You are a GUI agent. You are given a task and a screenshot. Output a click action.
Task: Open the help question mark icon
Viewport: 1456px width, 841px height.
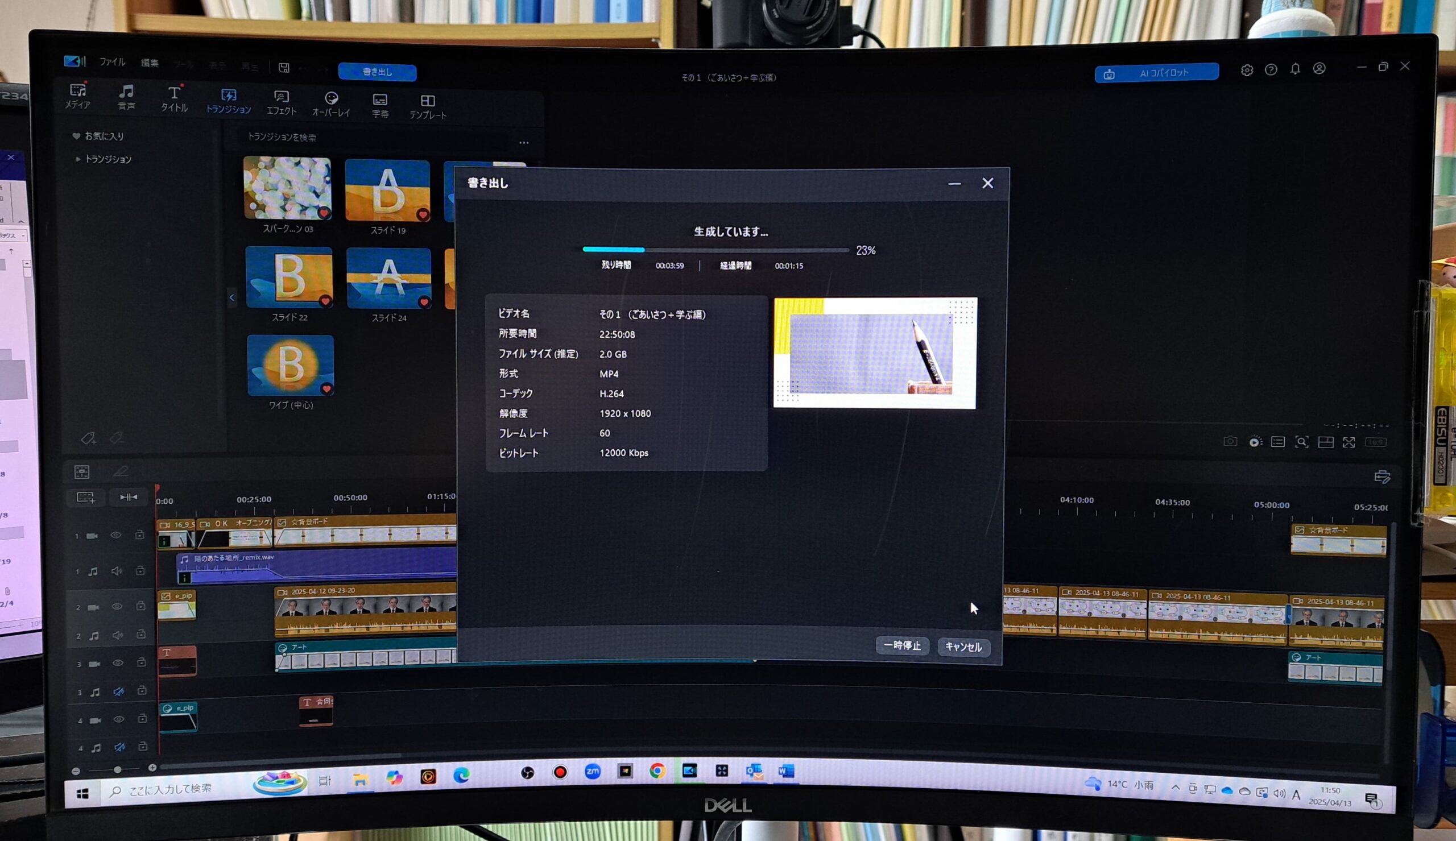[1271, 69]
